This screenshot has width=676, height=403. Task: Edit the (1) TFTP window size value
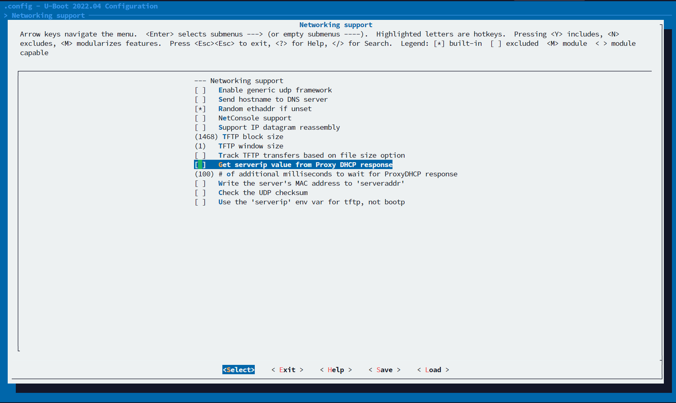200,146
